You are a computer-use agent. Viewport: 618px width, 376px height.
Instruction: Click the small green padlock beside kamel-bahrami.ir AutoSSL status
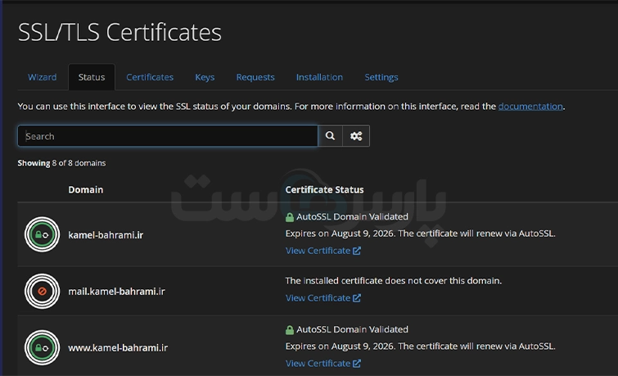click(290, 217)
